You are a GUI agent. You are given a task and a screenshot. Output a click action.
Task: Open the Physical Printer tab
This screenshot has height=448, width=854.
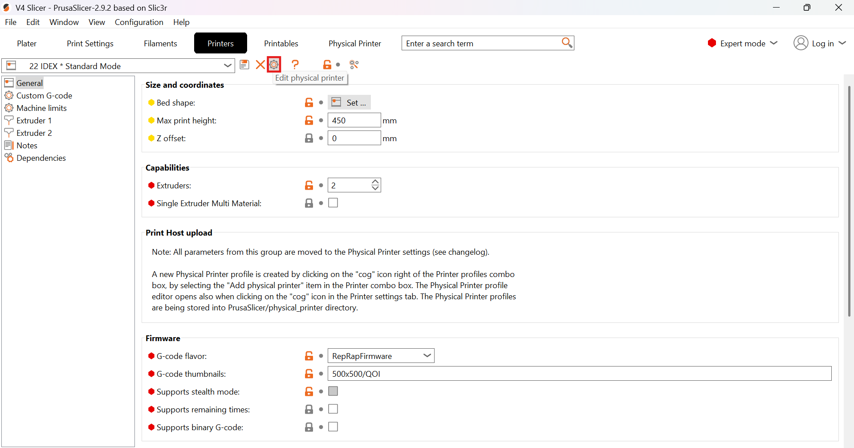[355, 43]
